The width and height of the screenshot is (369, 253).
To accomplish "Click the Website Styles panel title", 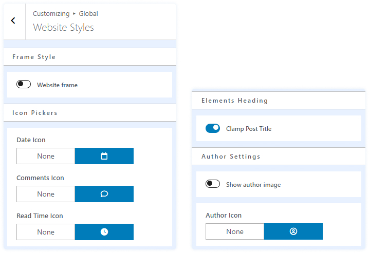I will pyautogui.click(x=63, y=27).
